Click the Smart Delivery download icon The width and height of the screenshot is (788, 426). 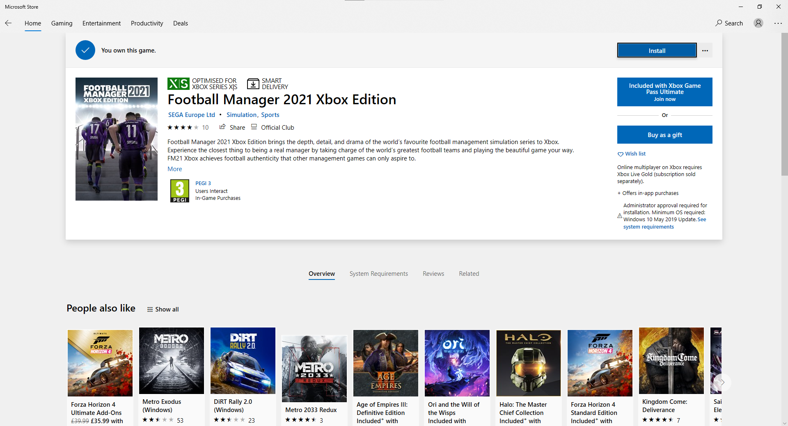coord(253,84)
